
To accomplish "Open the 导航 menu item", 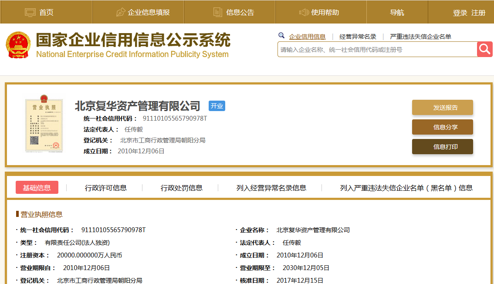I will [397, 12].
